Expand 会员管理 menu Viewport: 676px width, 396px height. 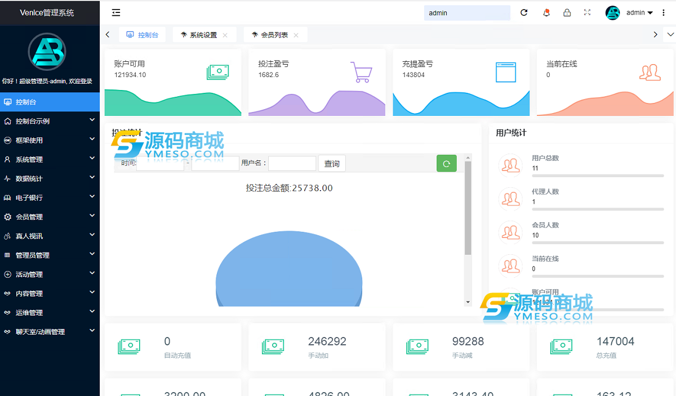(x=50, y=217)
